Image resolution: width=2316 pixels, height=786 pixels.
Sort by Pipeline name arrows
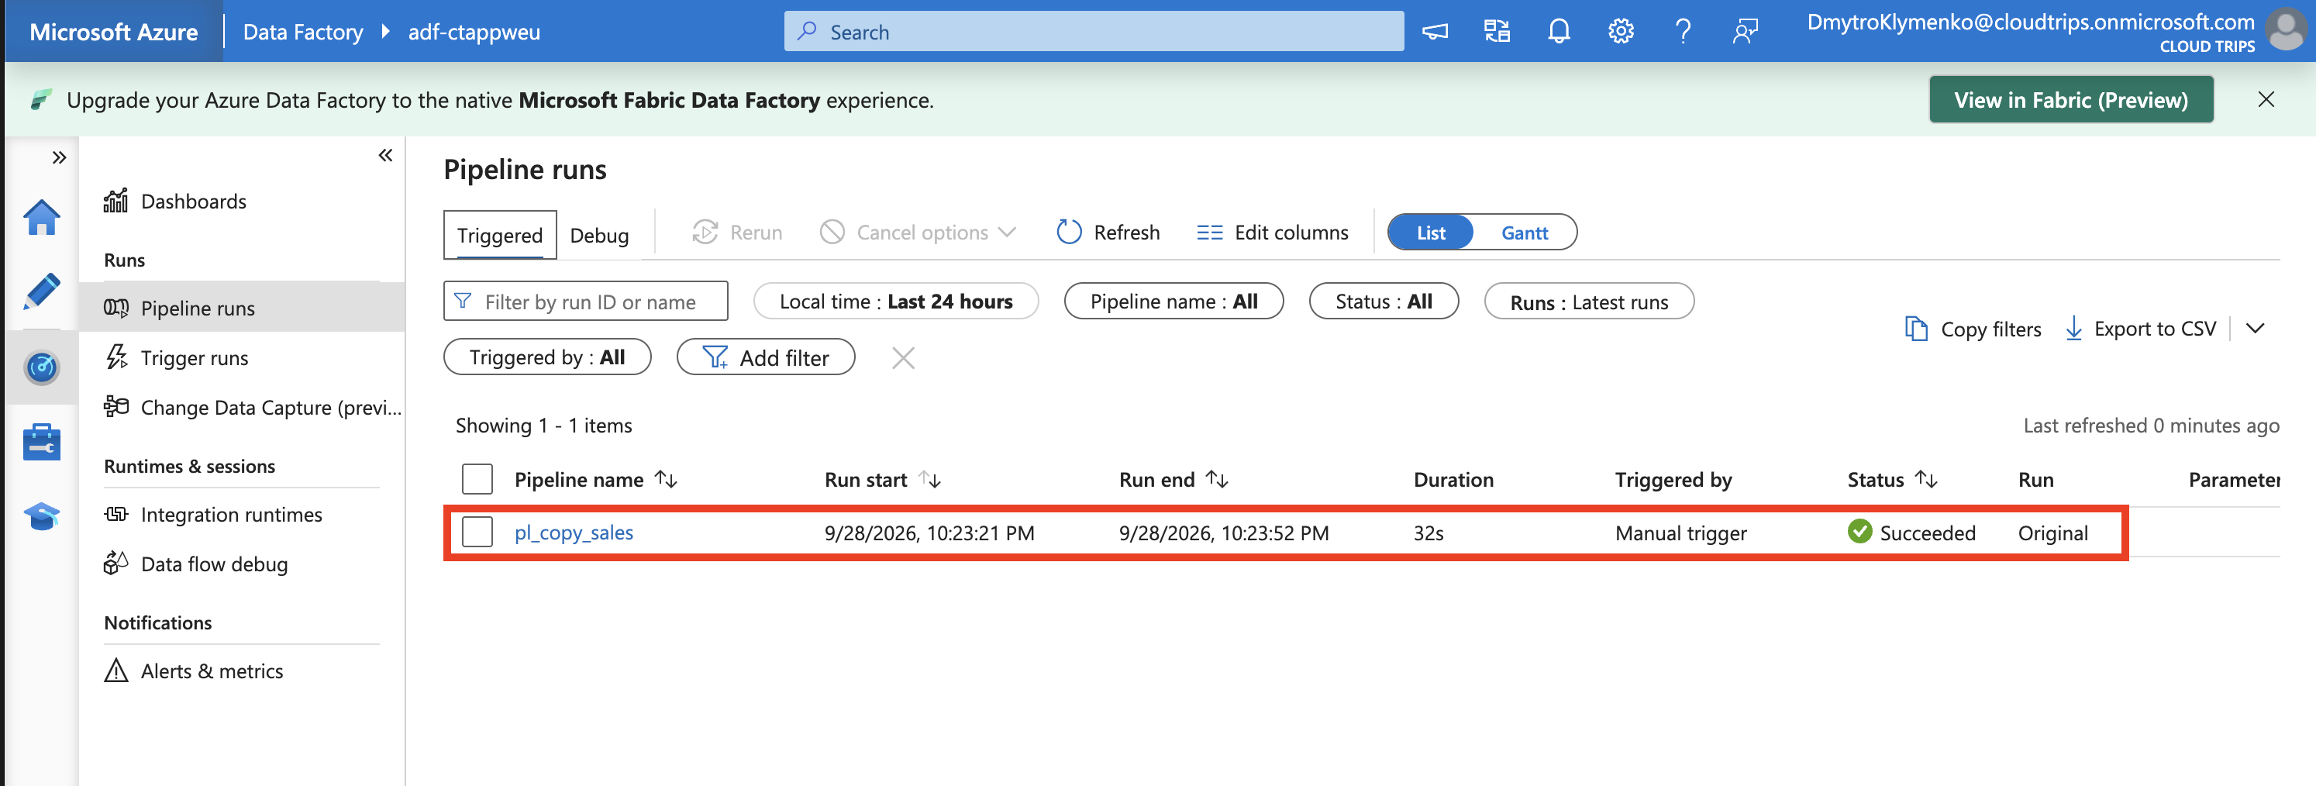(665, 479)
